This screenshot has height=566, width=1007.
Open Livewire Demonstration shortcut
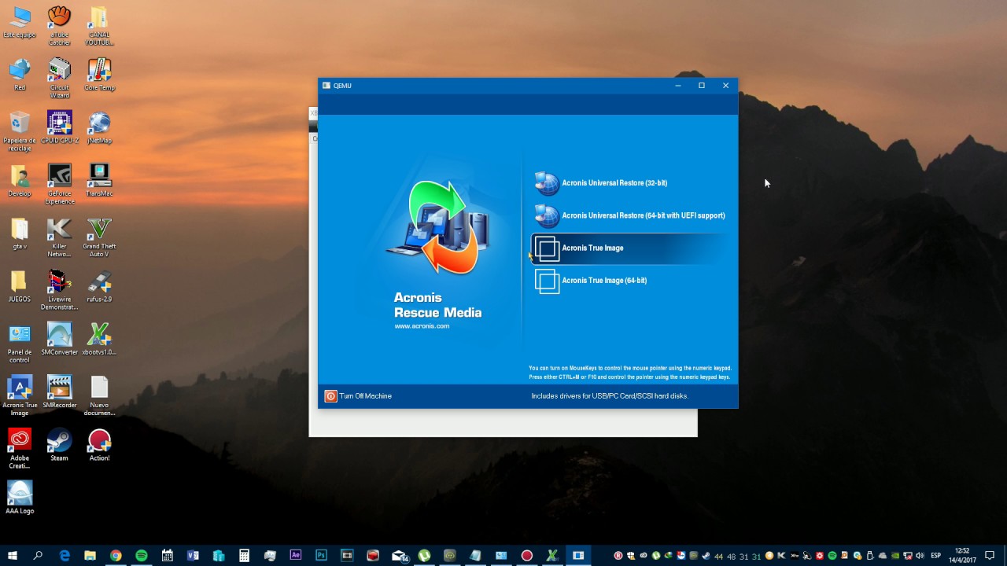(x=60, y=290)
